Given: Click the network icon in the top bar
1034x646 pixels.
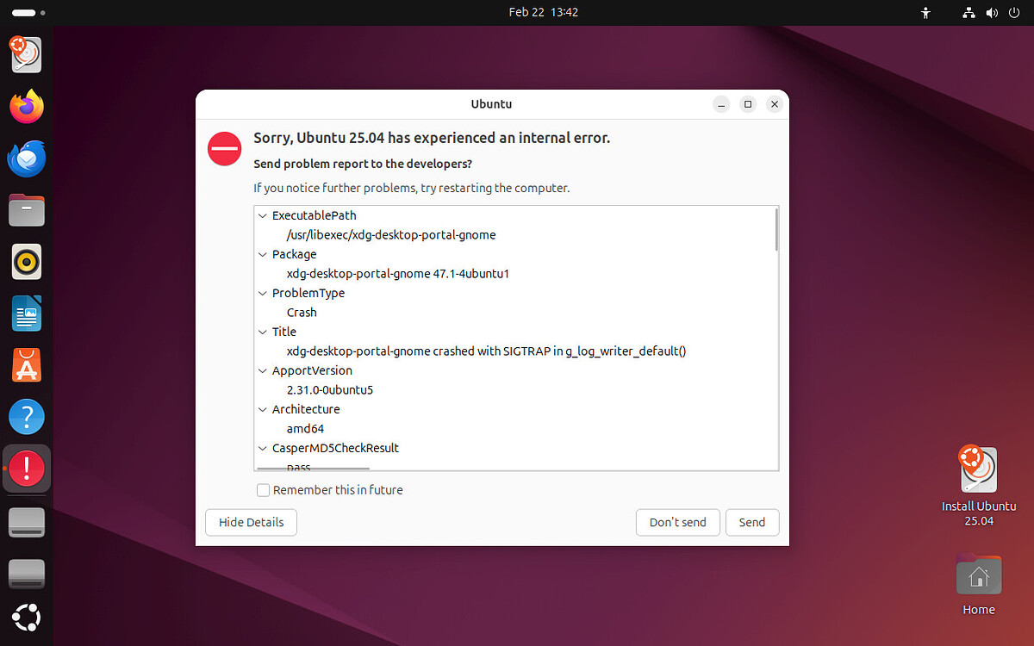Looking at the screenshot, I should [x=969, y=12].
